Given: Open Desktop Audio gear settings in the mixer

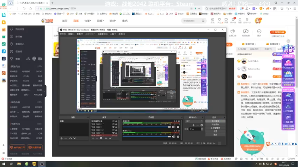Looking at the screenshot, I should pos(178,127).
